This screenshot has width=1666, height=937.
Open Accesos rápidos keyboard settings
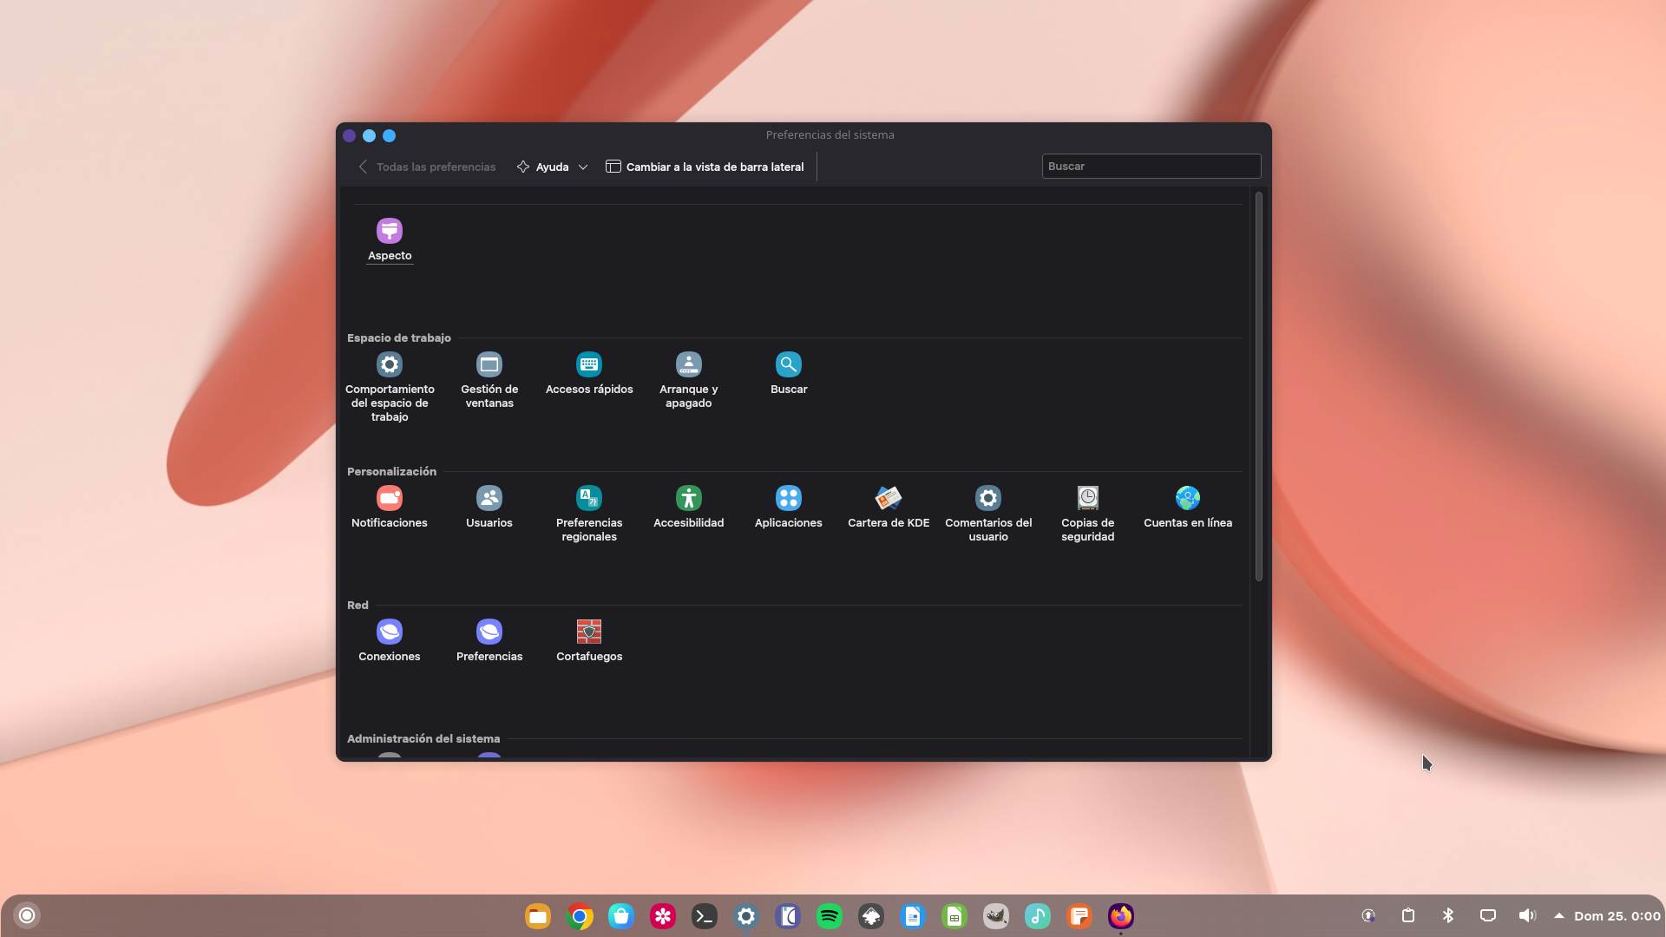[589, 374]
